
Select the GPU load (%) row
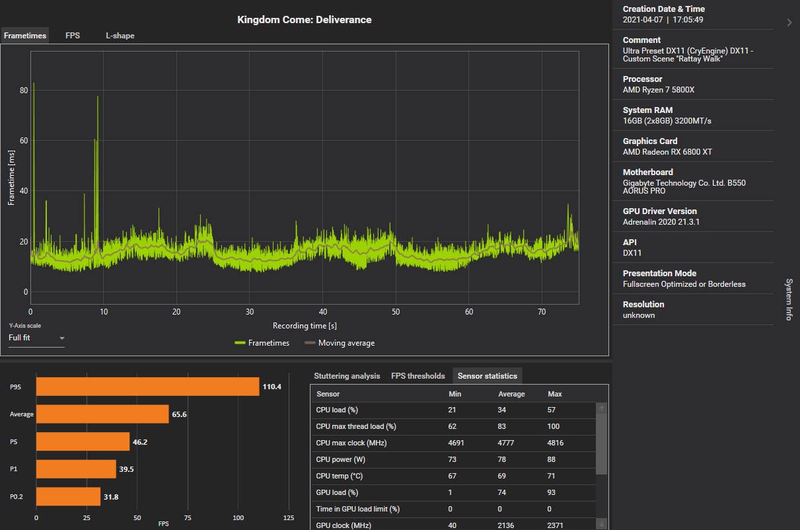(x=453, y=492)
